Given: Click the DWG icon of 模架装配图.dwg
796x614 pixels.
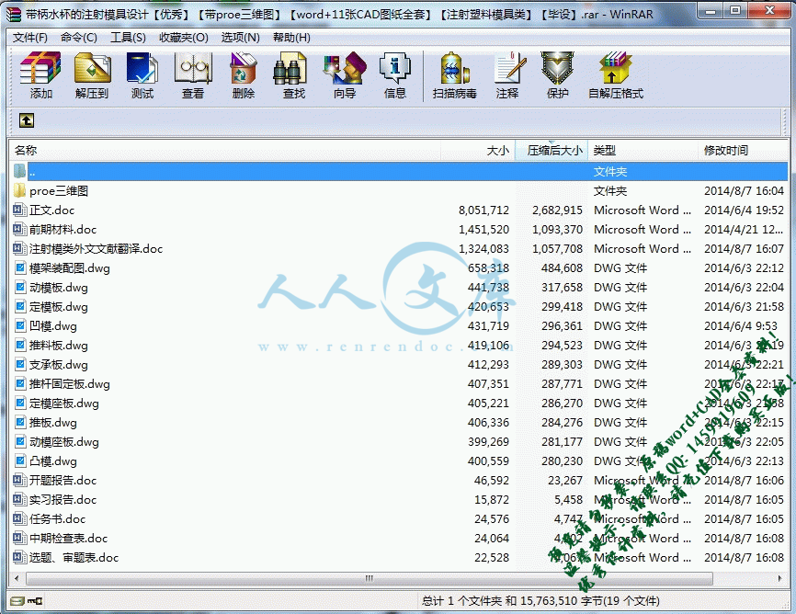Looking at the screenshot, I should [20, 267].
